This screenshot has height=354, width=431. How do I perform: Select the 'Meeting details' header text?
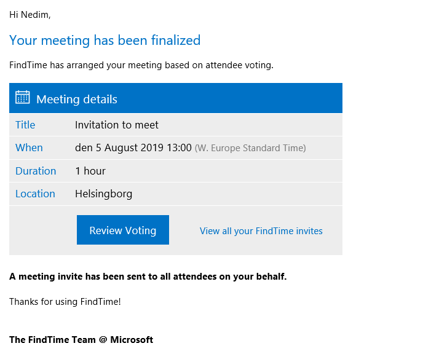77,99
